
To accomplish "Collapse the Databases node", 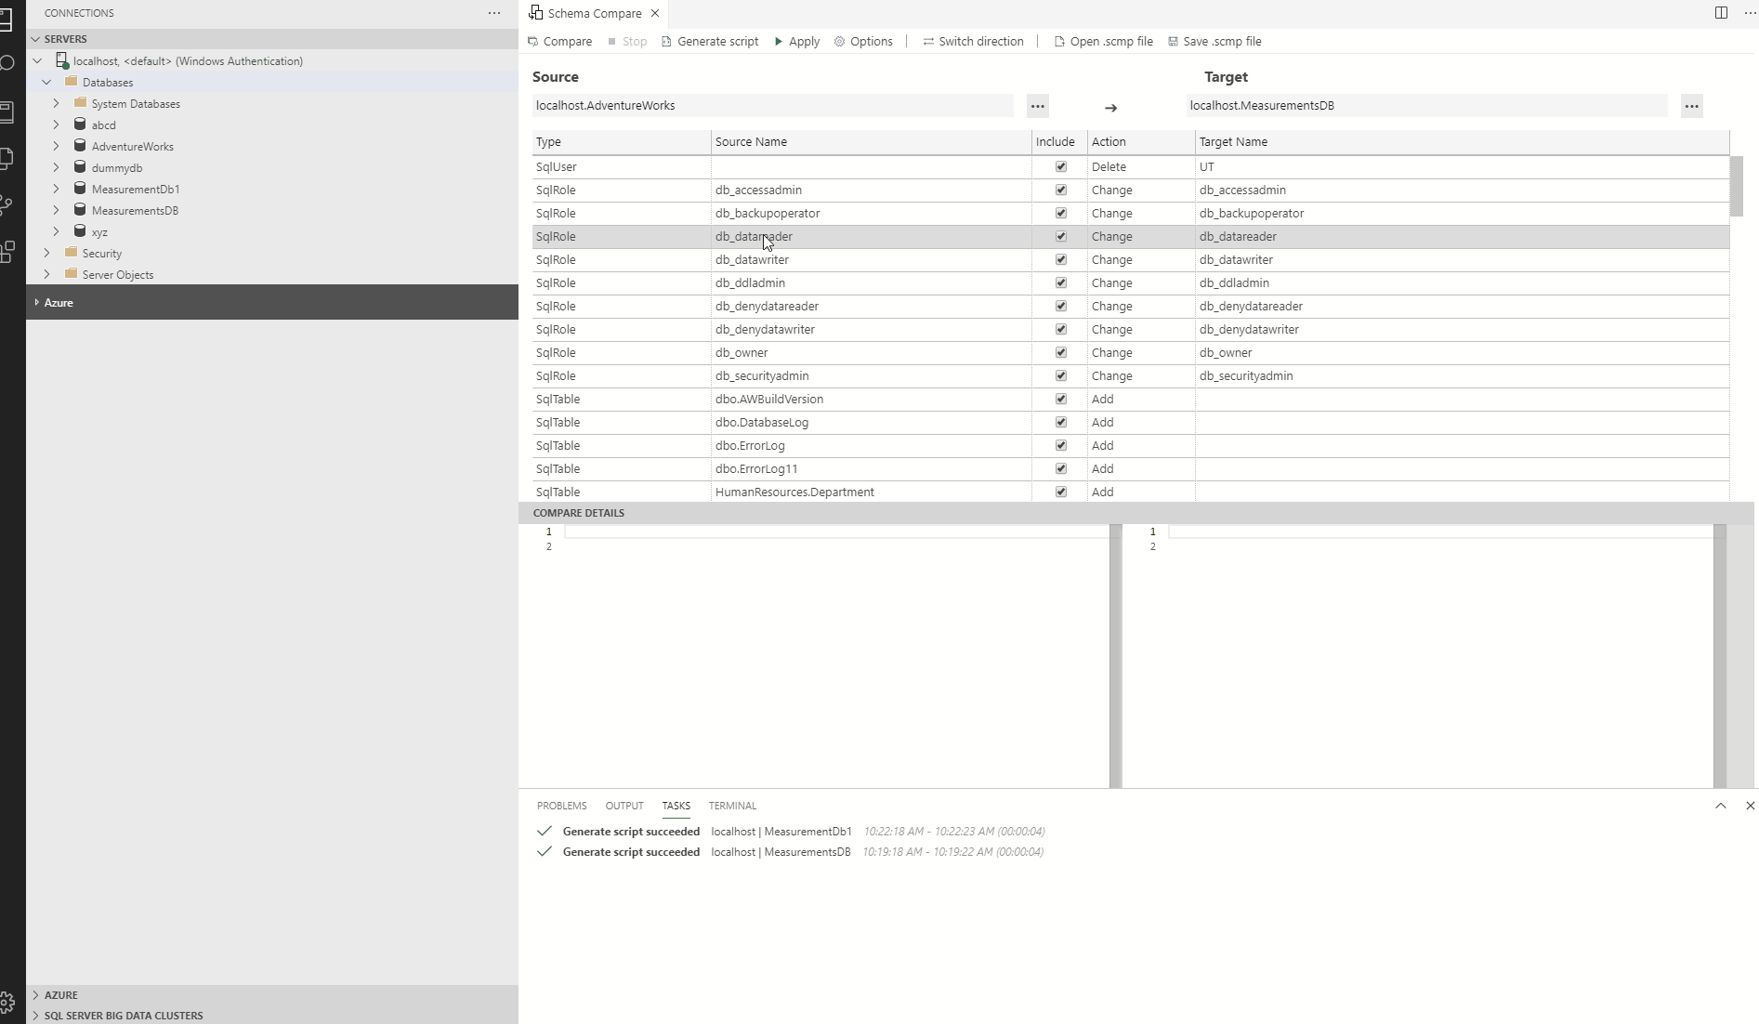I will [46, 82].
